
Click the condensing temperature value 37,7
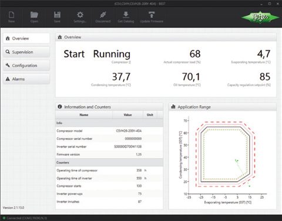[x=121, y=77]
